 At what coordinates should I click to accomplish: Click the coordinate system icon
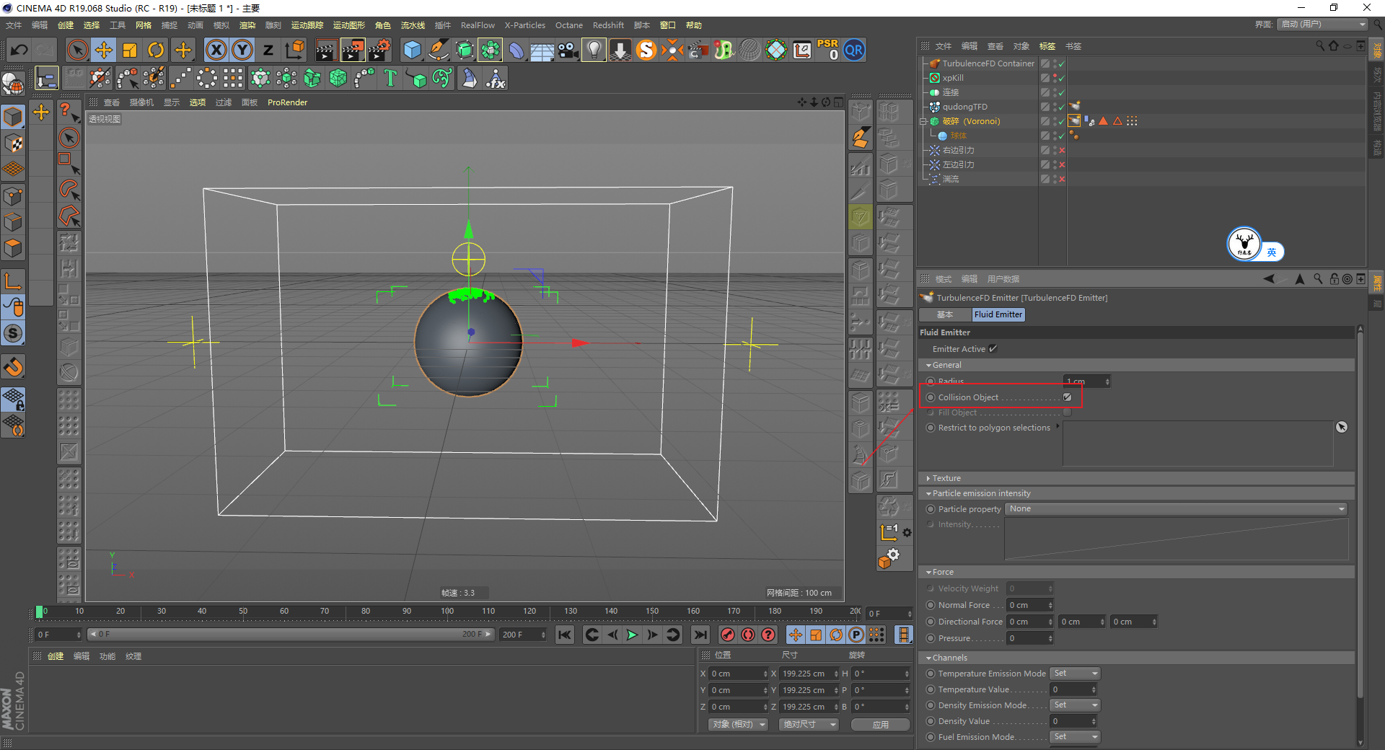pos(294,50)
